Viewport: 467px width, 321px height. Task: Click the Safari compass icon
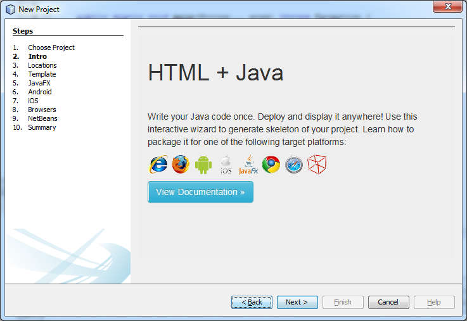click(293, 165)
